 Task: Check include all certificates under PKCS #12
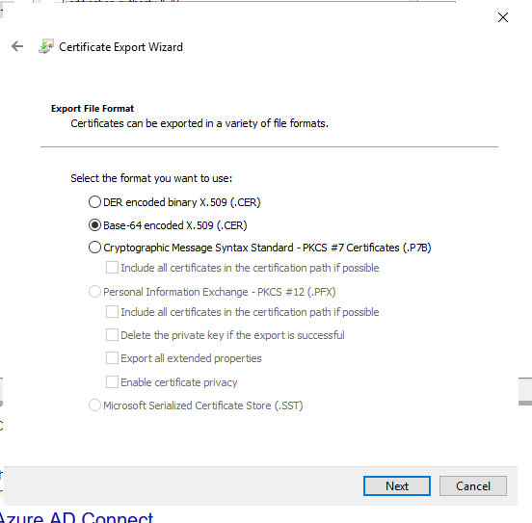tap(112, 311)
